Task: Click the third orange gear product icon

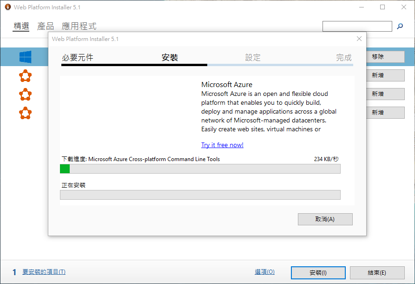Action: pyautogui.click(x=26, y=113)
